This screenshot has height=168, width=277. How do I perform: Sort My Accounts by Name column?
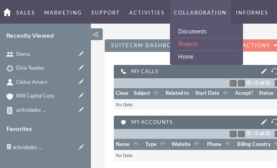coord(136,144)
